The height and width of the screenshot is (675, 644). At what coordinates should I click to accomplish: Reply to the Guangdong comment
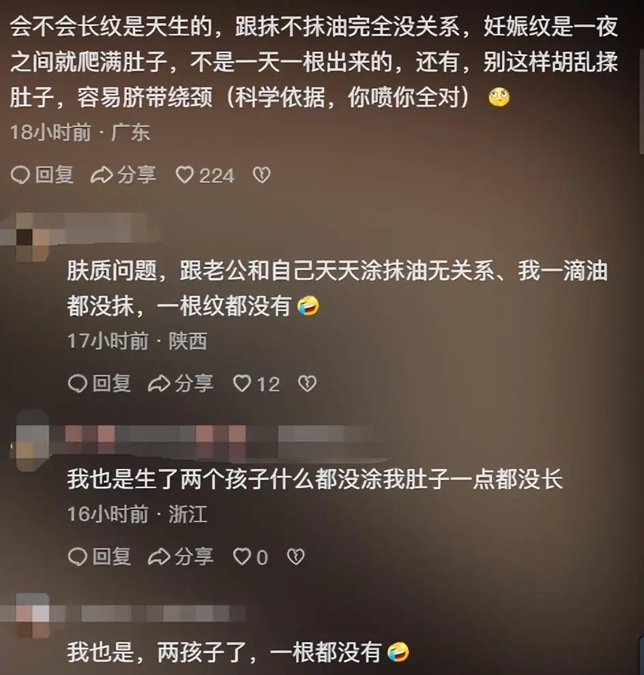[42, 175]
